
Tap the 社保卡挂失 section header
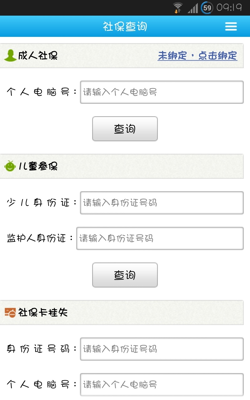pos(43,312)
